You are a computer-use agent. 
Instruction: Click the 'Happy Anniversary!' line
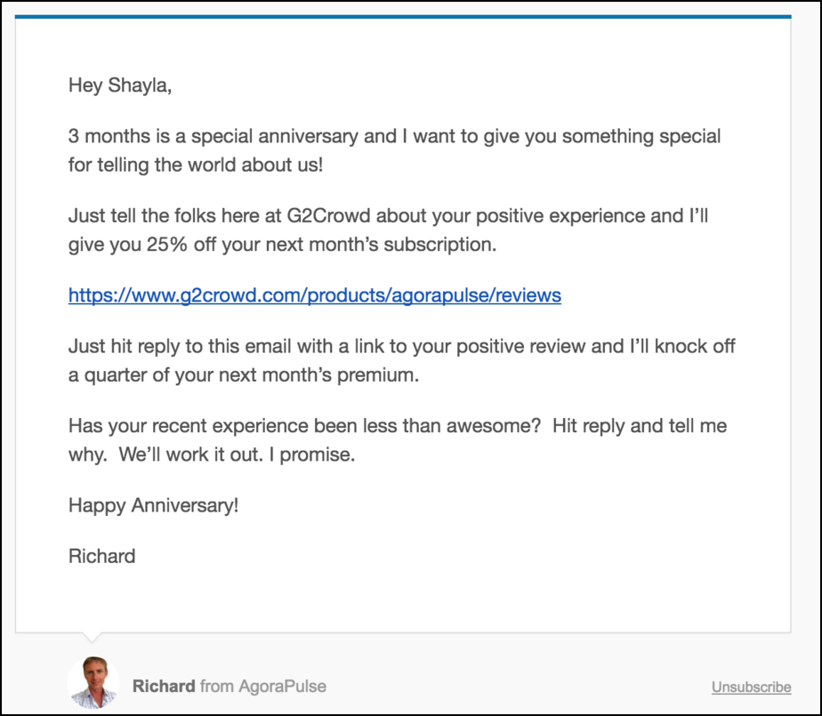pos(154,506)
